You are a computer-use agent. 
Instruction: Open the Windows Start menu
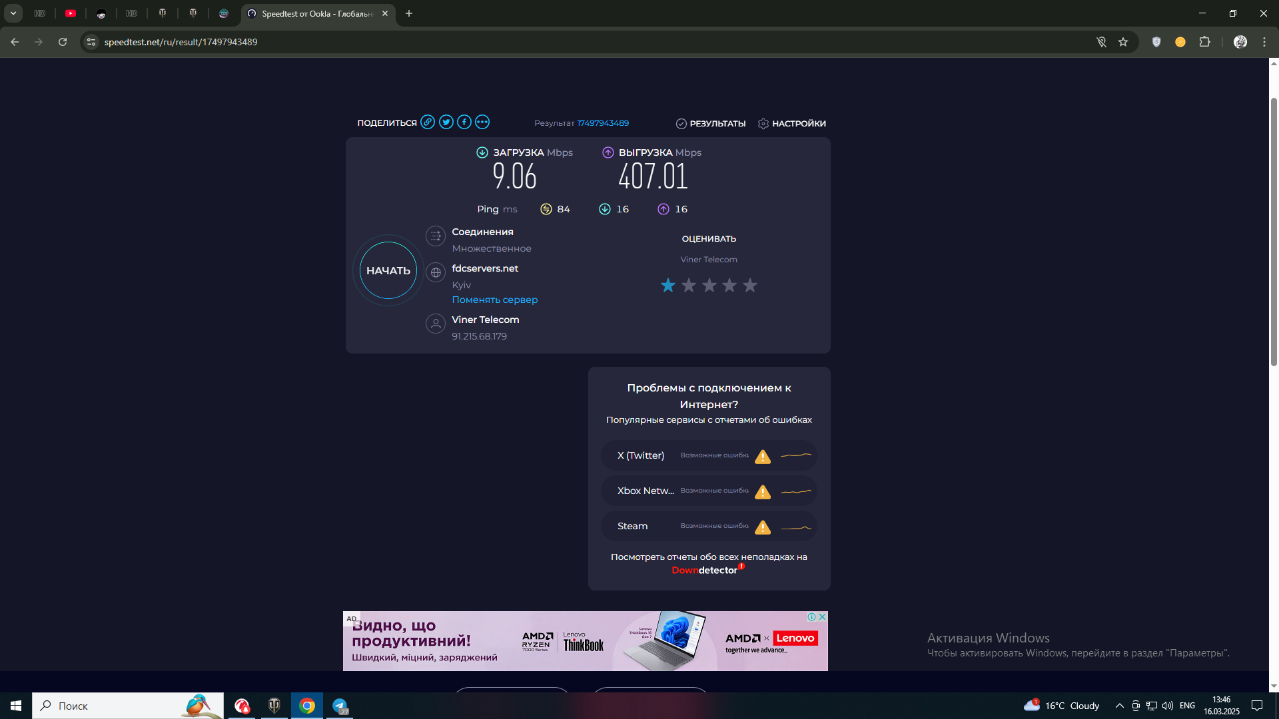pos(16,706)
